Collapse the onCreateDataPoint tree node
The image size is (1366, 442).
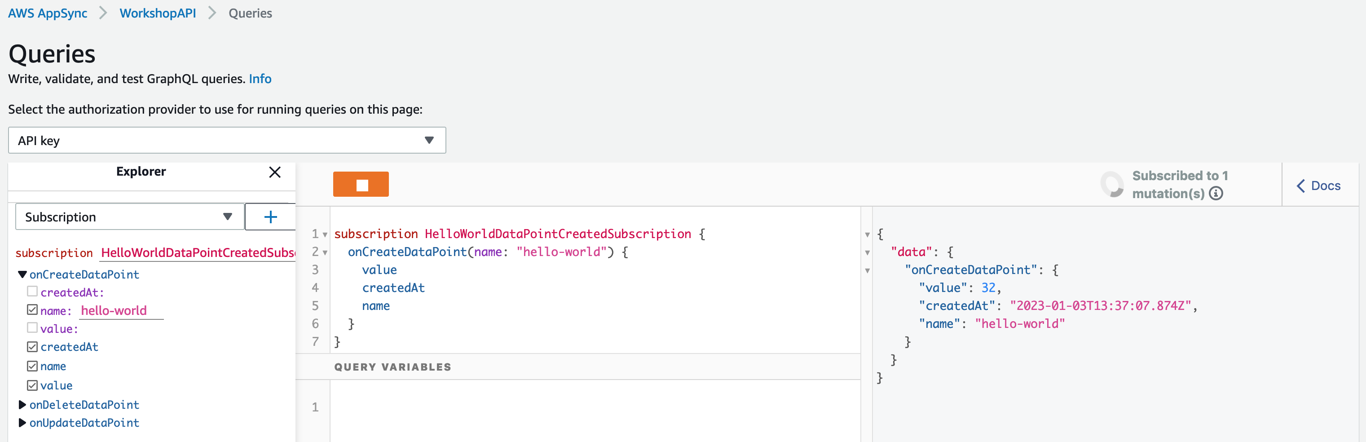click(x=22, y=274)
